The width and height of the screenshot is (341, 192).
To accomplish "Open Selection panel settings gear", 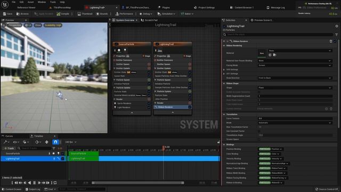I will pos(337,26).
